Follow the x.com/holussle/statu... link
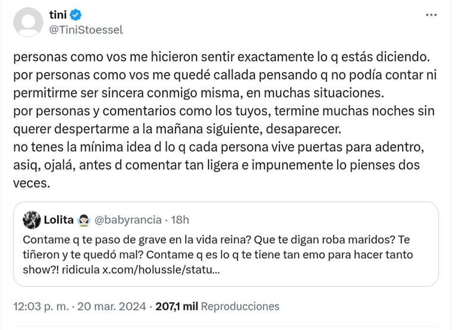458x330 pixels. pyautogui.click(x=162, y=269)
